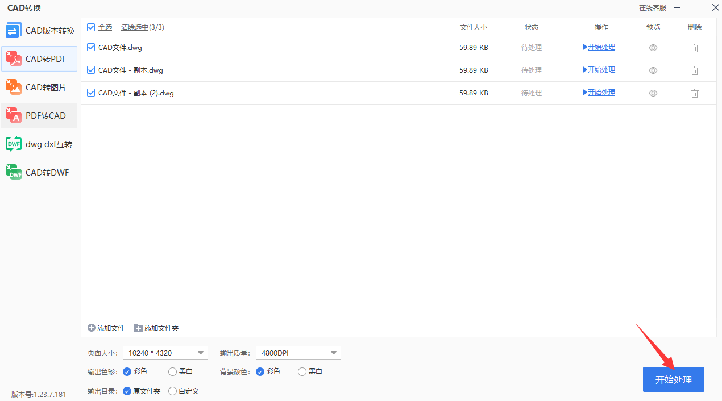Preview CAD文件 - 副本 (2).dwg with eye icon
722x401 pixels.
coord(653,93)
